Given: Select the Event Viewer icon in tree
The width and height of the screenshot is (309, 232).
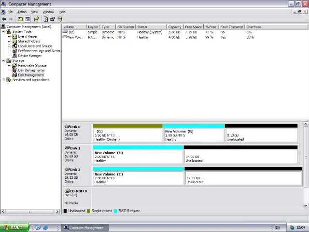Looking at the screenshot, I should [x=14, y=36].
